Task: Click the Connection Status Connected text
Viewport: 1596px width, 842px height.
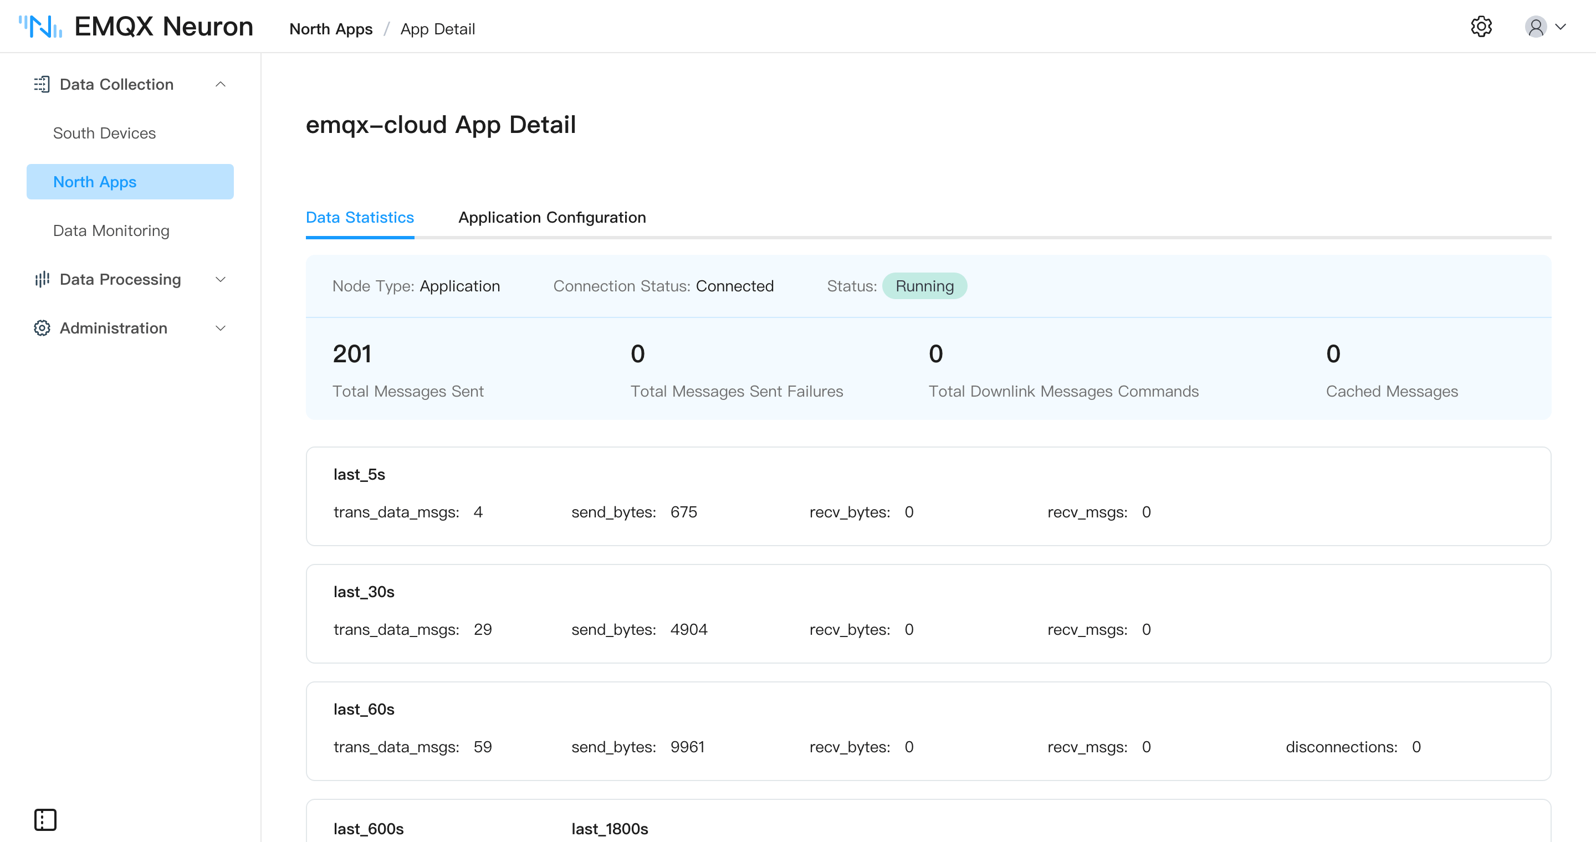Action: coord(663,286)
